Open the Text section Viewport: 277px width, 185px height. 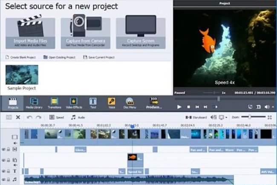(x=93, y=103)
